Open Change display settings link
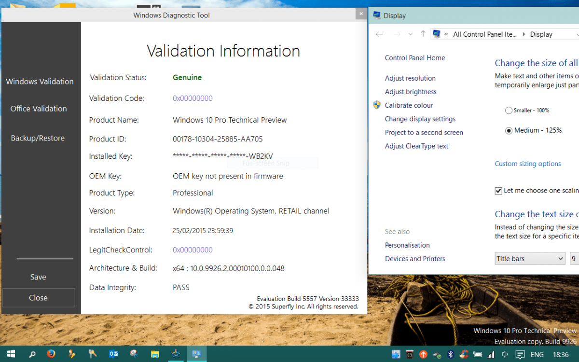 pos(420,119)
